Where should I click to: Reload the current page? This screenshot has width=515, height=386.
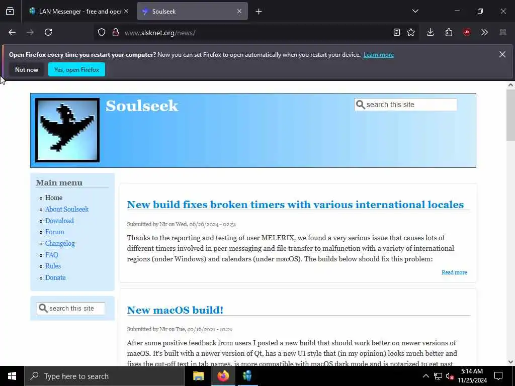tap(48, 32)
